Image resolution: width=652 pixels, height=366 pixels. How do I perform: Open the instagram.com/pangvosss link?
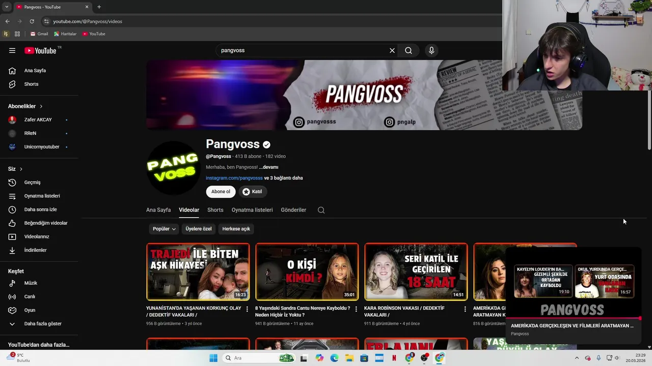click(234, 178)
